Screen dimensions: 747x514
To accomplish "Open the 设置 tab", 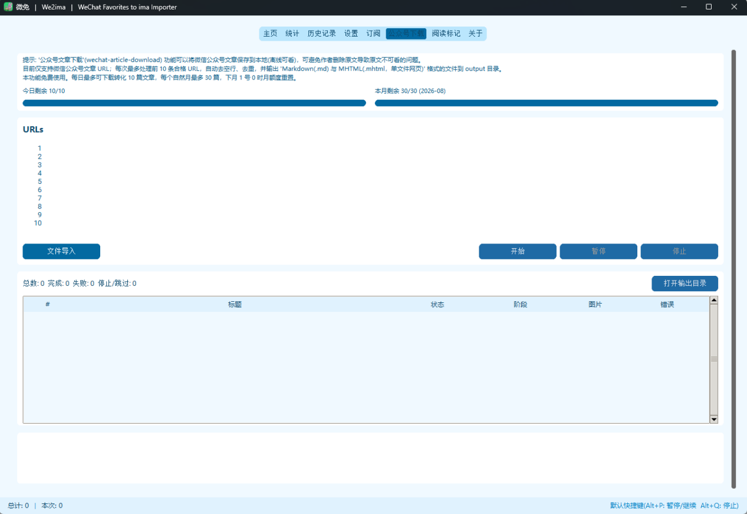I will click(351, 34).
